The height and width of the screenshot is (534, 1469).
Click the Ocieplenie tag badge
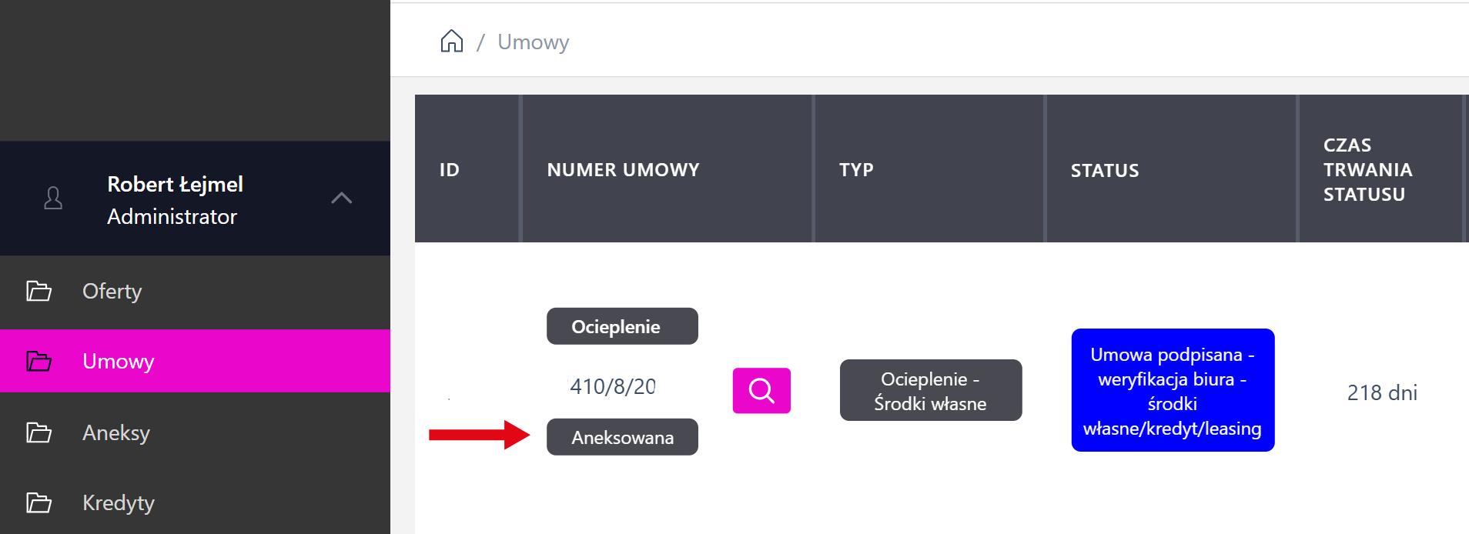[x=622, y=326]
